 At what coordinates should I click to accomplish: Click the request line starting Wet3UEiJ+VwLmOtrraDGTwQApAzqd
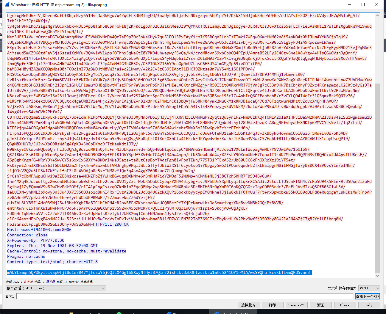point(178,37)
